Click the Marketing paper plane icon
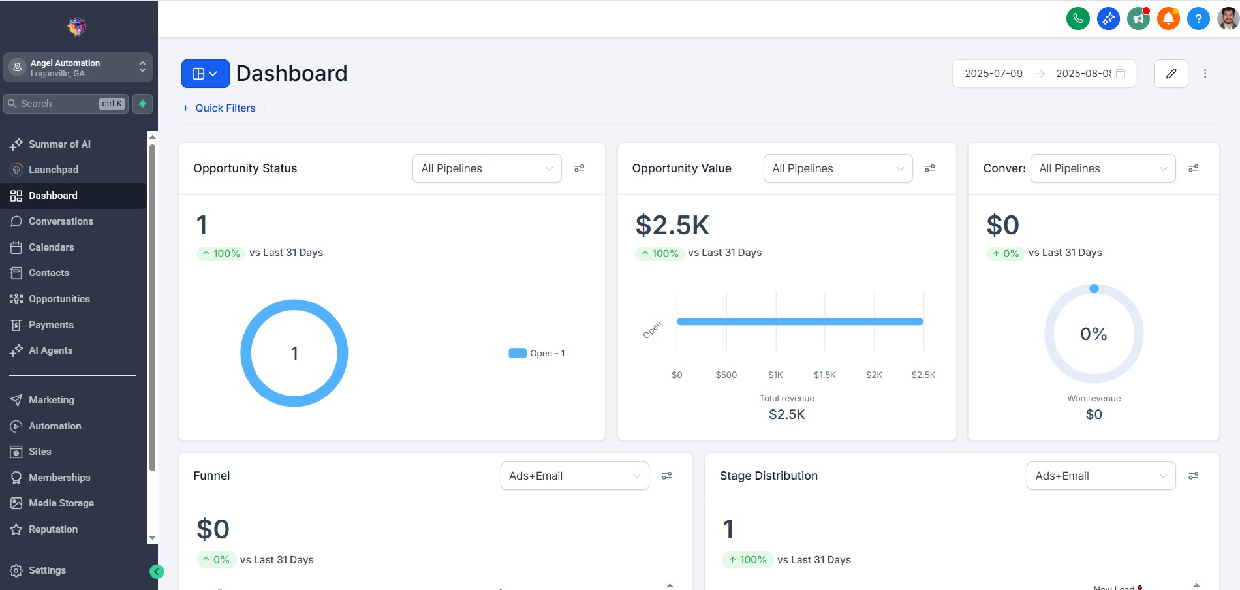Screen dimensions: 1240x590 pos(15,399)
